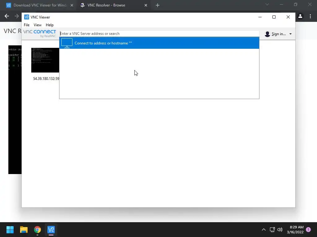Close the VNC Resolver - Browse tab
The width and height of the screenshot is (317, 237).
pos(146,5)
